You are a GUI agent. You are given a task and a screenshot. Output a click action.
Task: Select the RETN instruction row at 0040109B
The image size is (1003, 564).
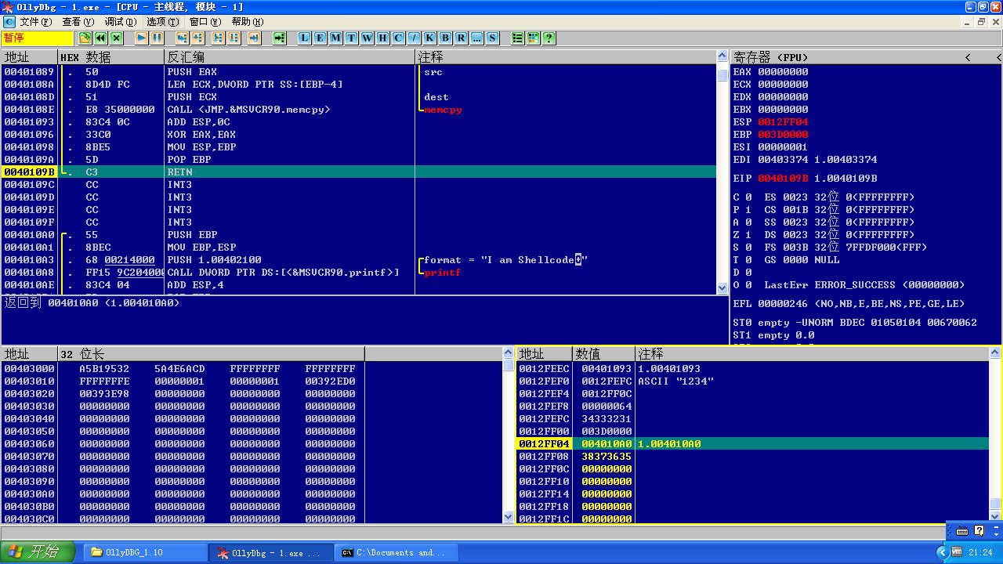click(359, 172)
